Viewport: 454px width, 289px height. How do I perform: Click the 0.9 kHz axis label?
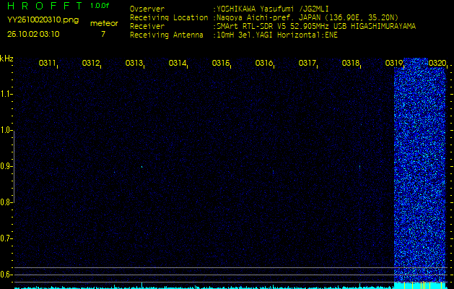(5, 166)
